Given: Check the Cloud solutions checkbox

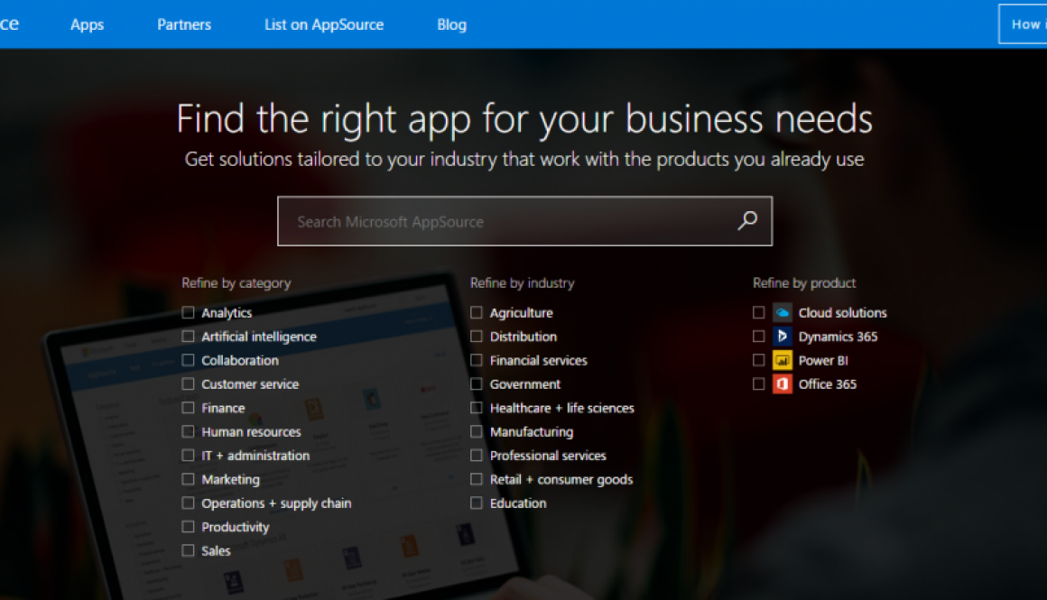Looking at the screenshot, I should tap(758, 312).
